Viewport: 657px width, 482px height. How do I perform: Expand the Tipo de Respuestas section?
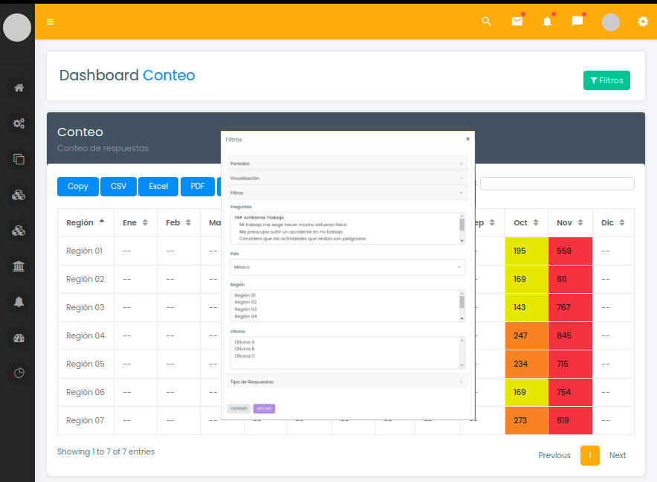(x=347, y=382)
